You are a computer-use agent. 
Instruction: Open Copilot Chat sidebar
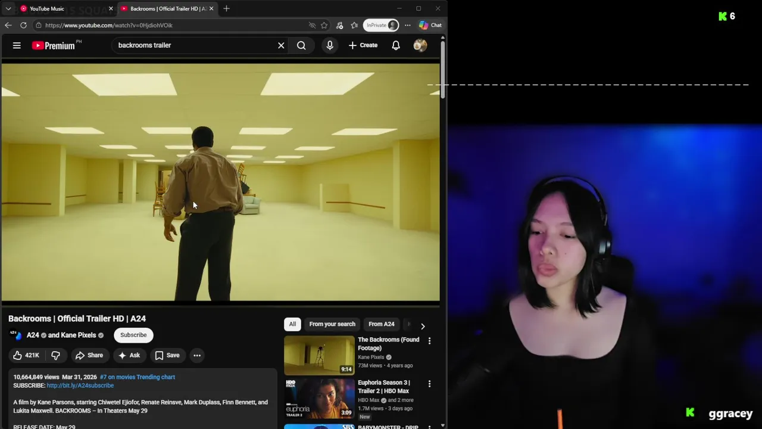coord(430,25)
